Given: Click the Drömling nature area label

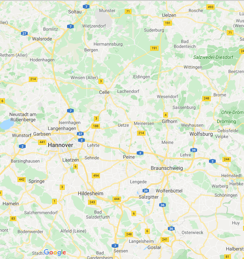Looking at the screenshot, I should [x=226, y=122].
